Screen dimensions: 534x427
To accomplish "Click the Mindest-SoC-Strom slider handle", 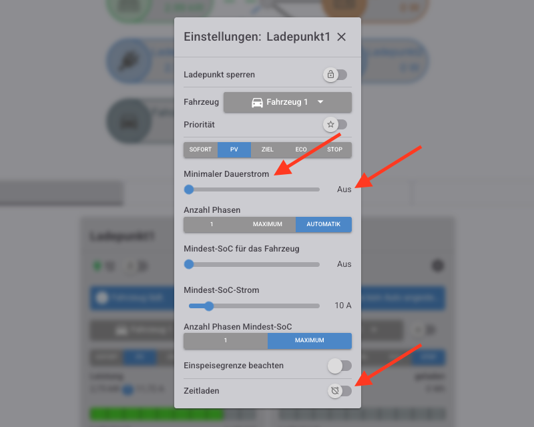I will tap(209, 306).
